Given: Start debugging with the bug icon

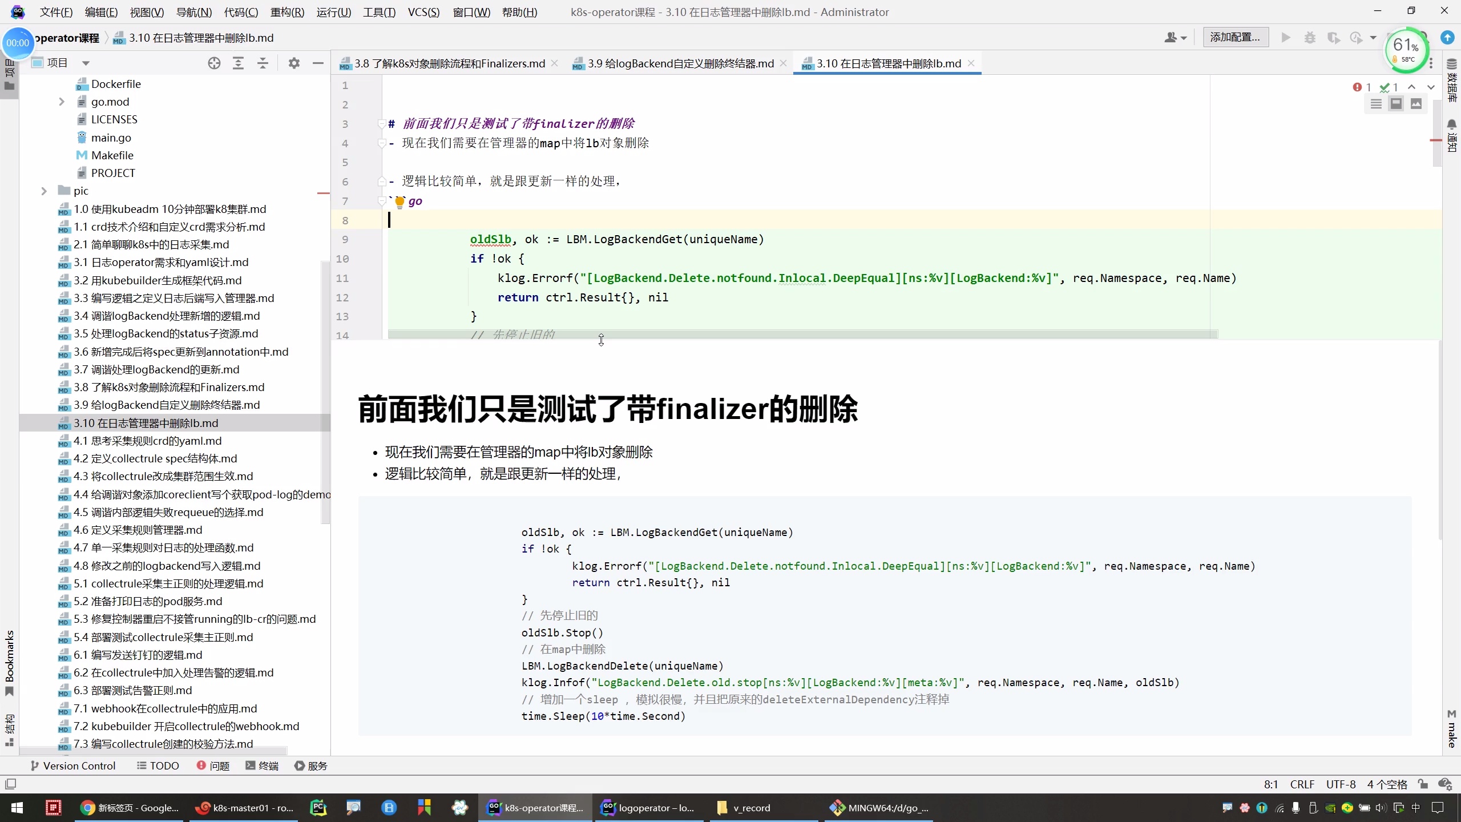Looking at the screenshot, I should (1310, 37).
